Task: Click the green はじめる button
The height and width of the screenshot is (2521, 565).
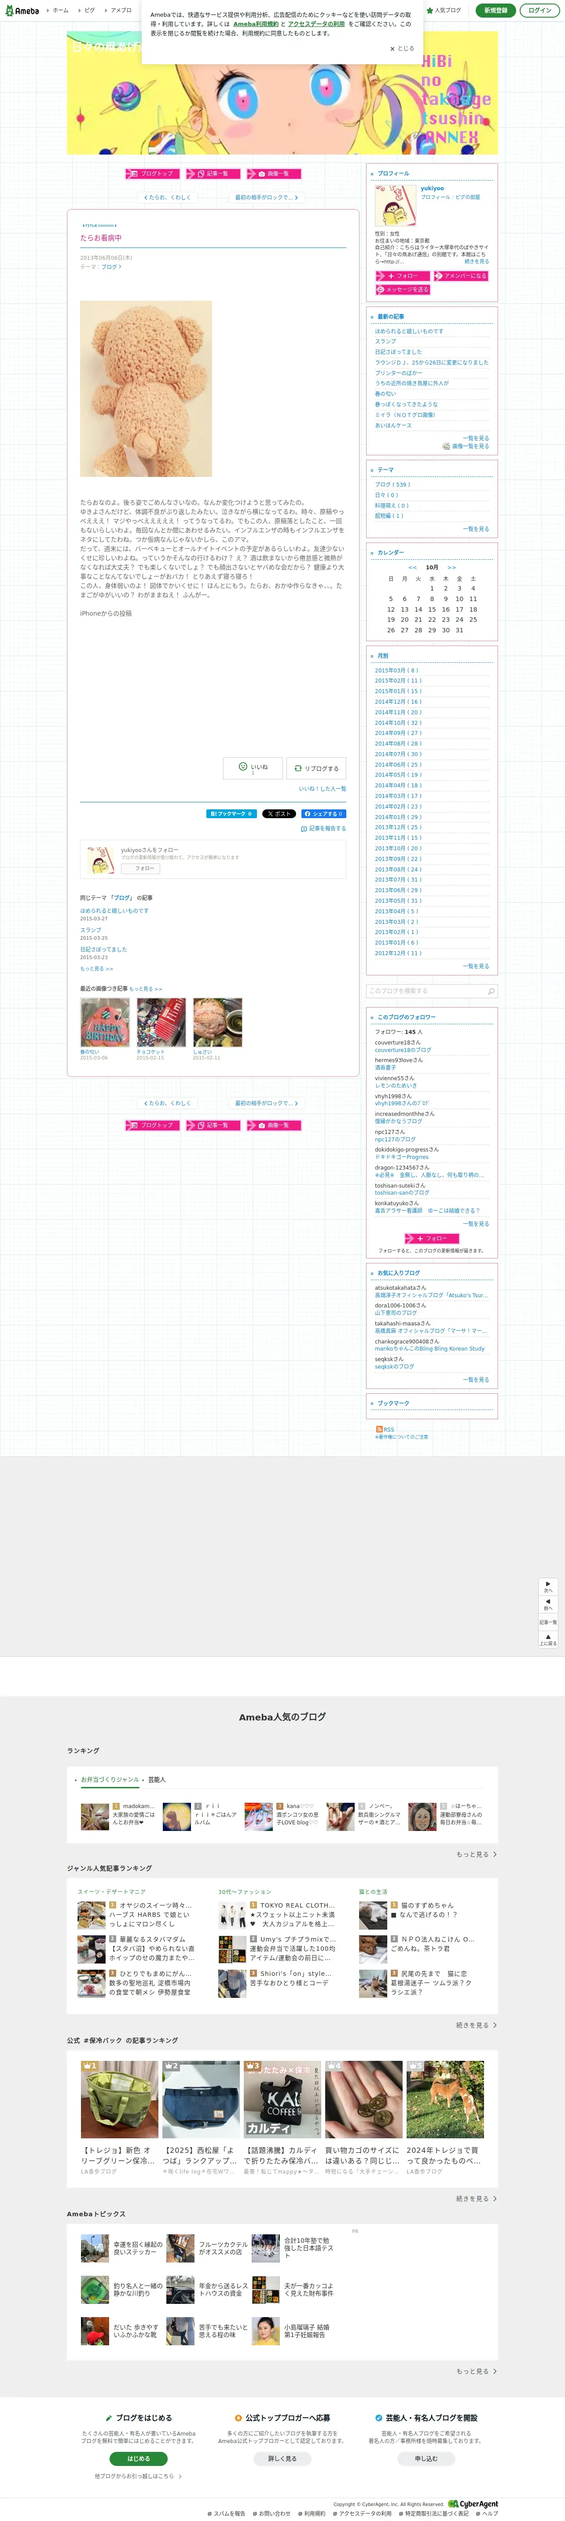Action: coord(139,2458)
